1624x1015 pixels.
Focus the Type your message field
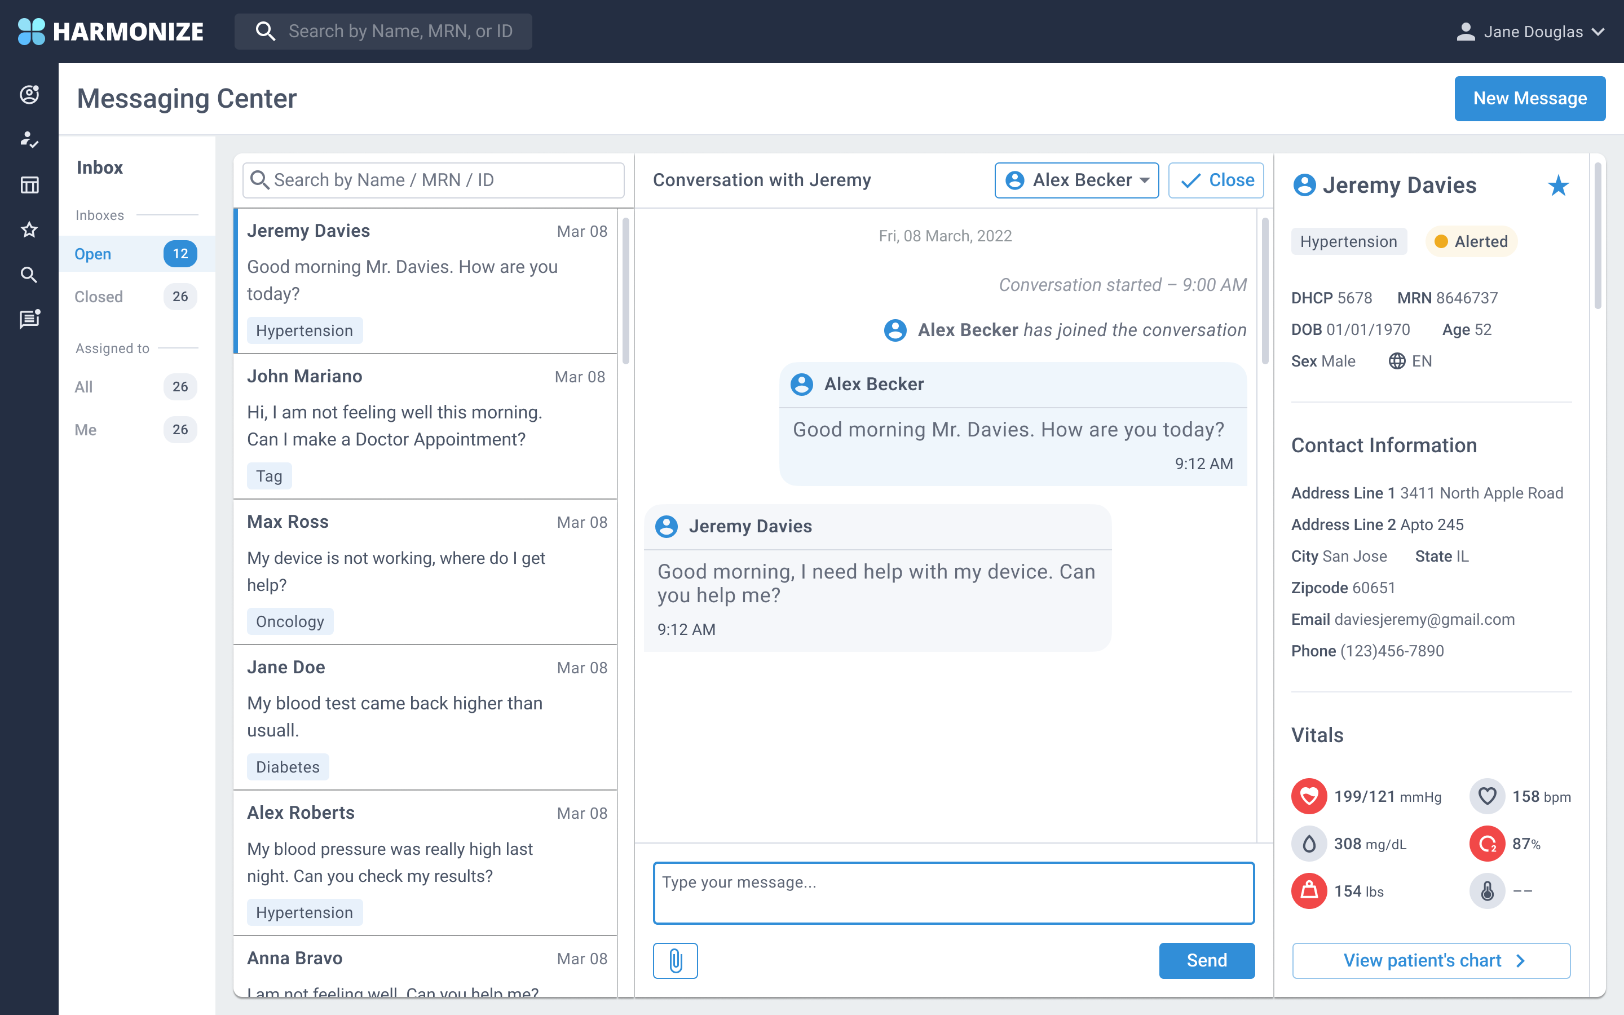[x=953, y=893]
